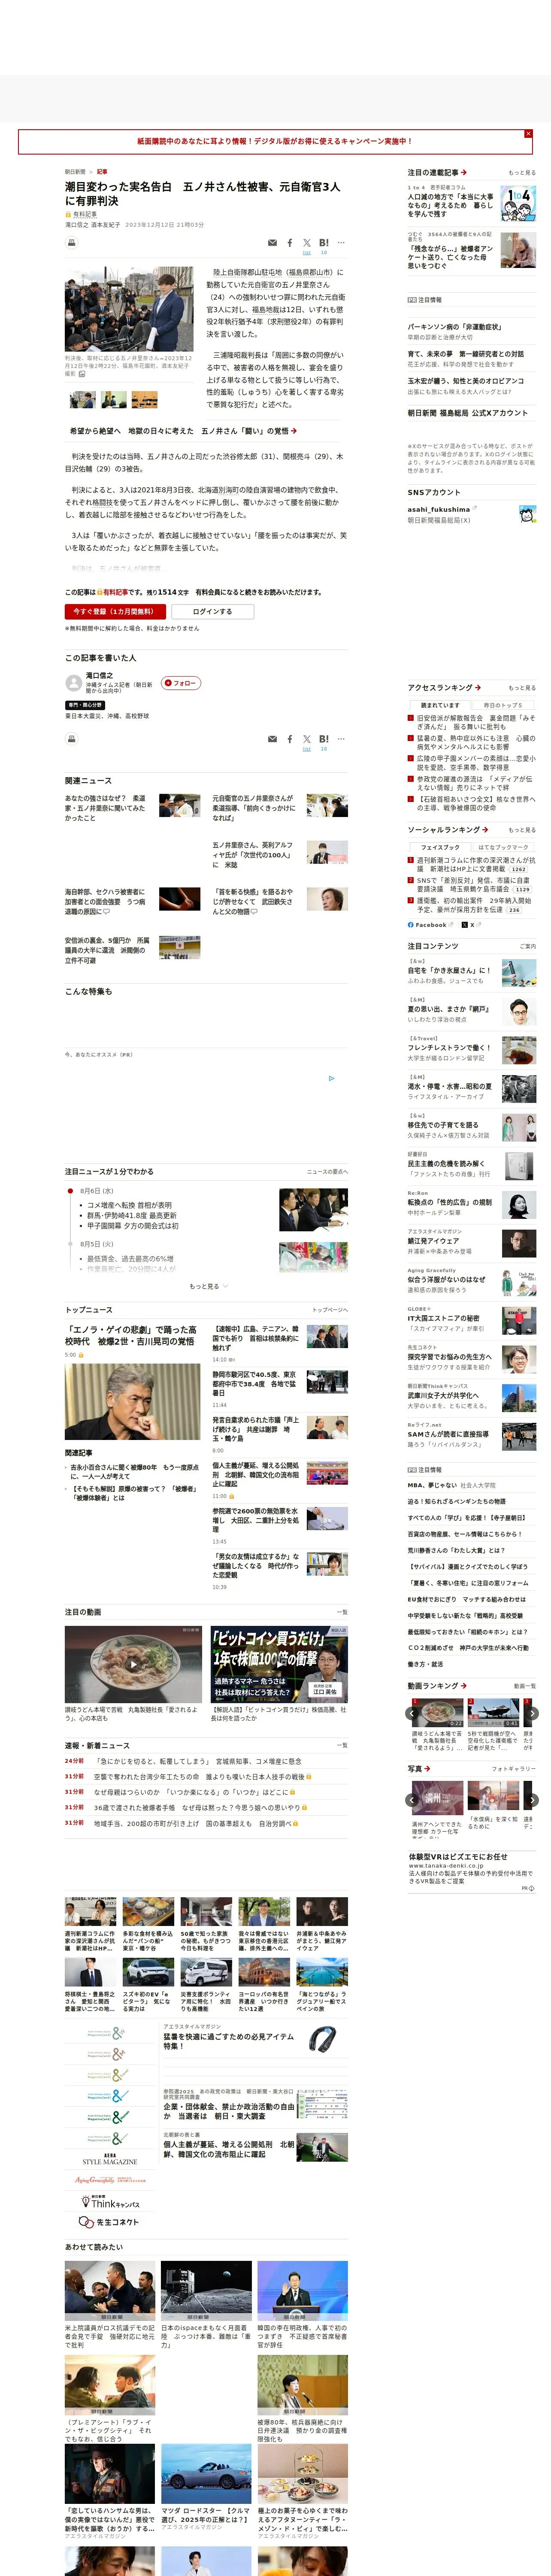Viewport: 551px width, 2576px height.
Task: Open トップページへ link beside トップニュース
Action: (x=330, y=1310)
